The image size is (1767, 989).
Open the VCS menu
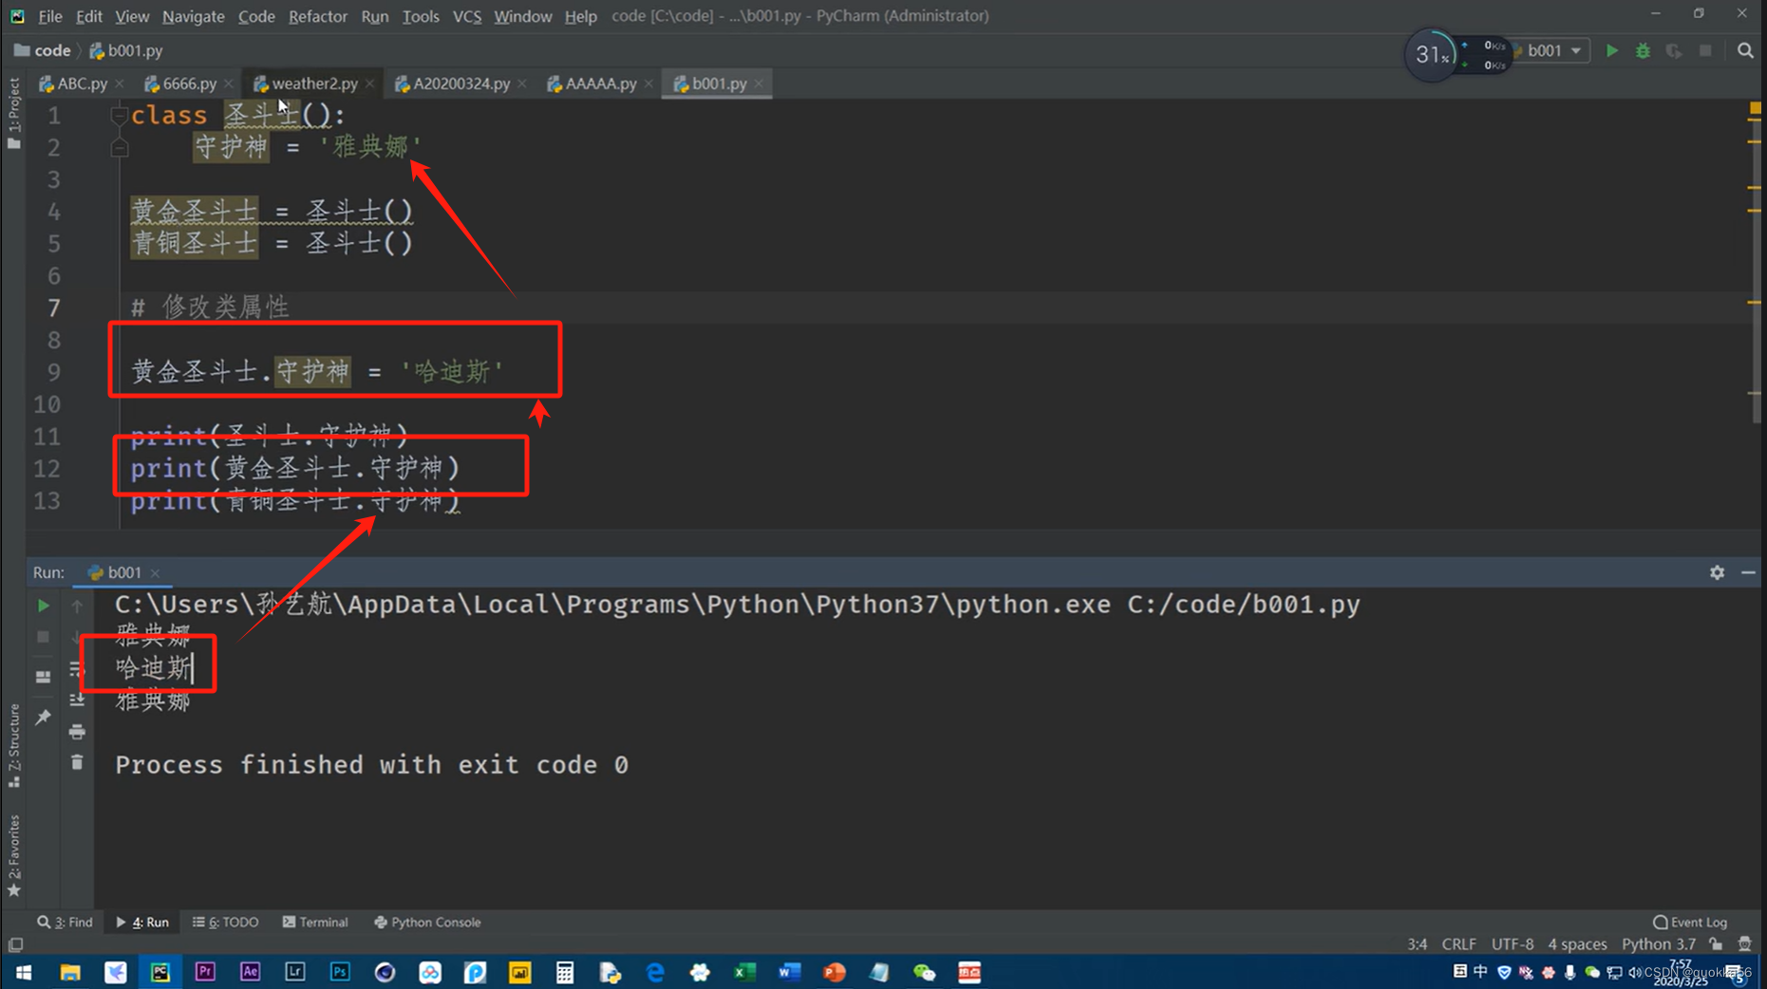coord(466,16)
